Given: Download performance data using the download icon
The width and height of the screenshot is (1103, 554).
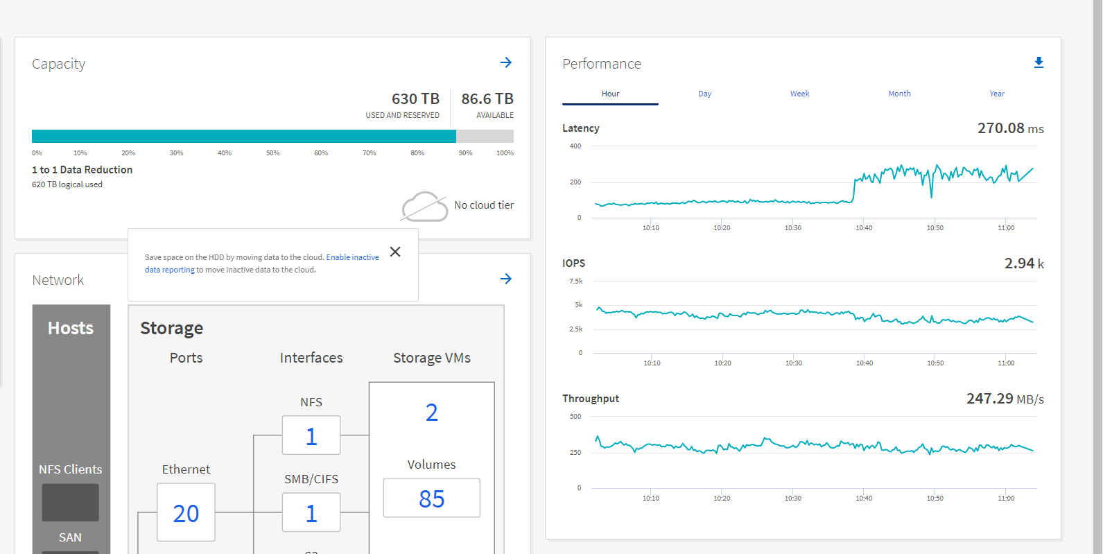Looking at the screenshot, I should click(x=1039, y=62).
